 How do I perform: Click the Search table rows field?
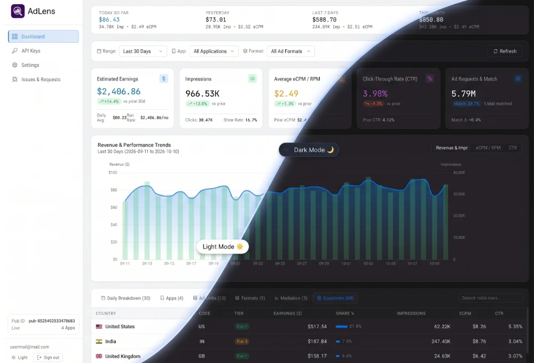pos(490,298)
